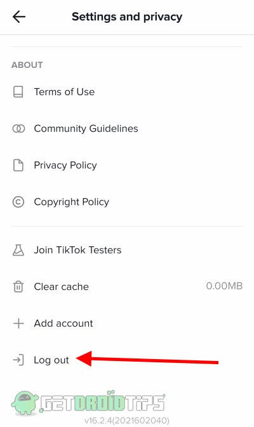Click the Settings and privacy title
The height and width of the screenshot is (427, 254).
pos(127,17)
